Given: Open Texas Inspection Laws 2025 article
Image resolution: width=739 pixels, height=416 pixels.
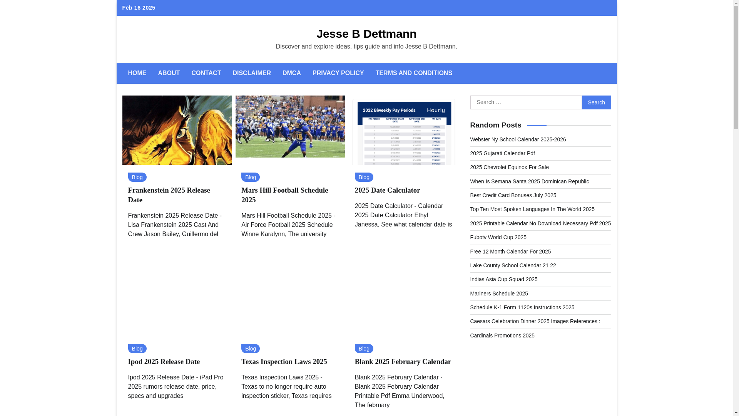Looking at the screenshot, I should tap(284, 362).
